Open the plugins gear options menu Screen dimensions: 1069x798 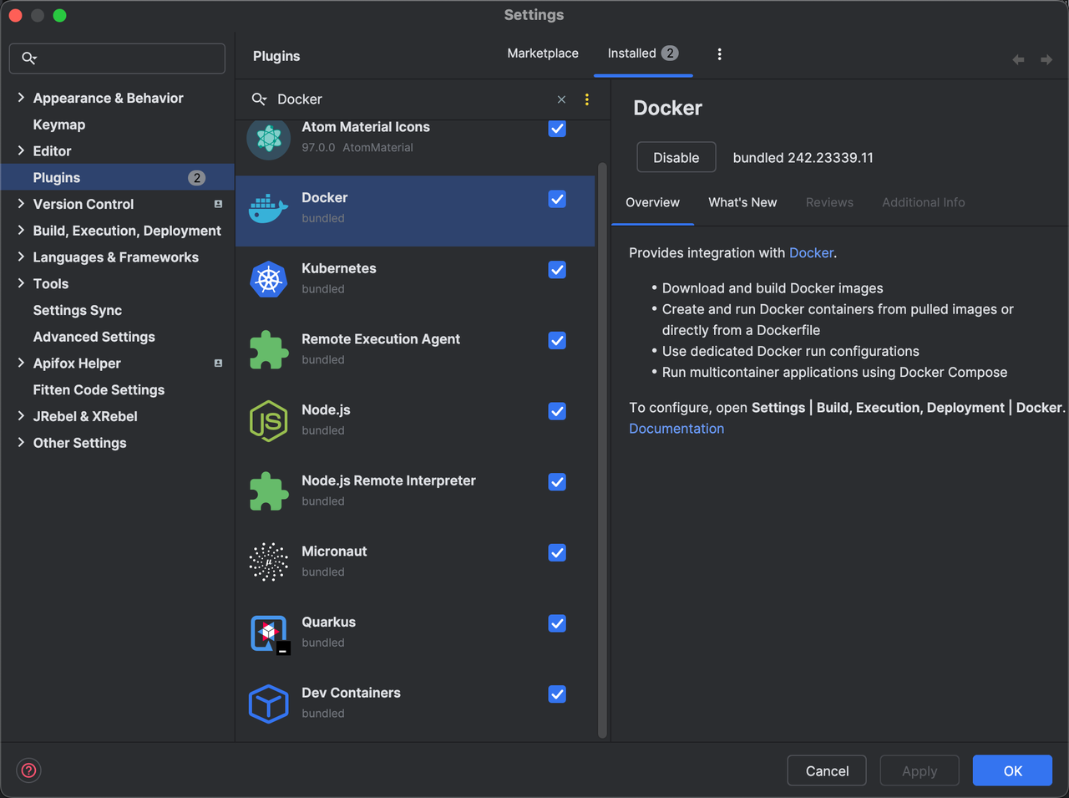click(719, 53)
